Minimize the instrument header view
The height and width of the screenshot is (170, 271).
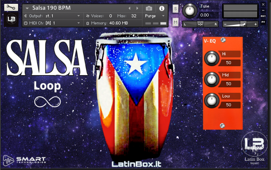click(263, 11)
